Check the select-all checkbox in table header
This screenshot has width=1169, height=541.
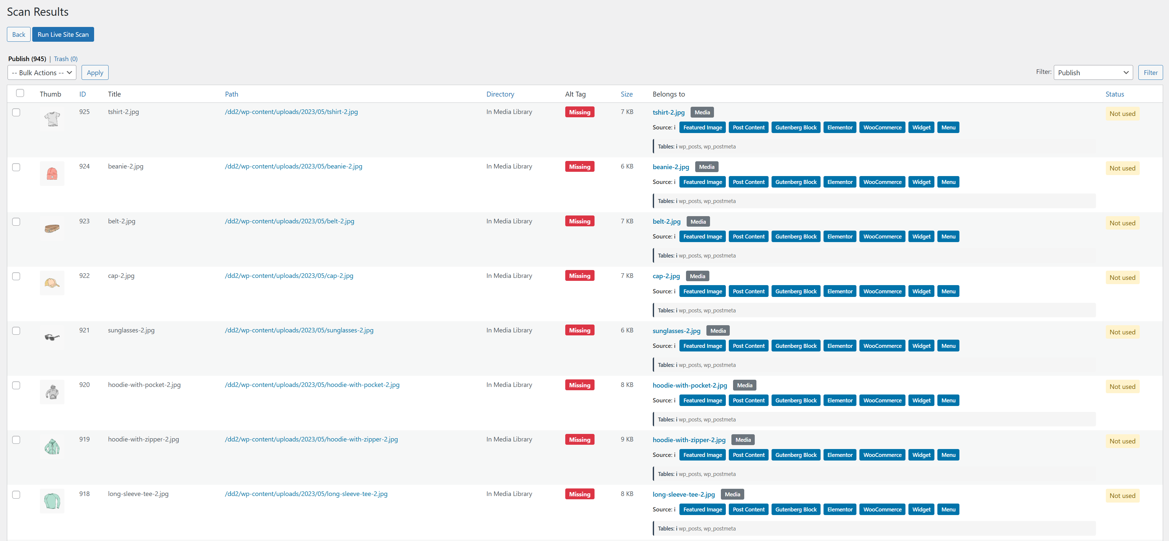pos(20,93)
